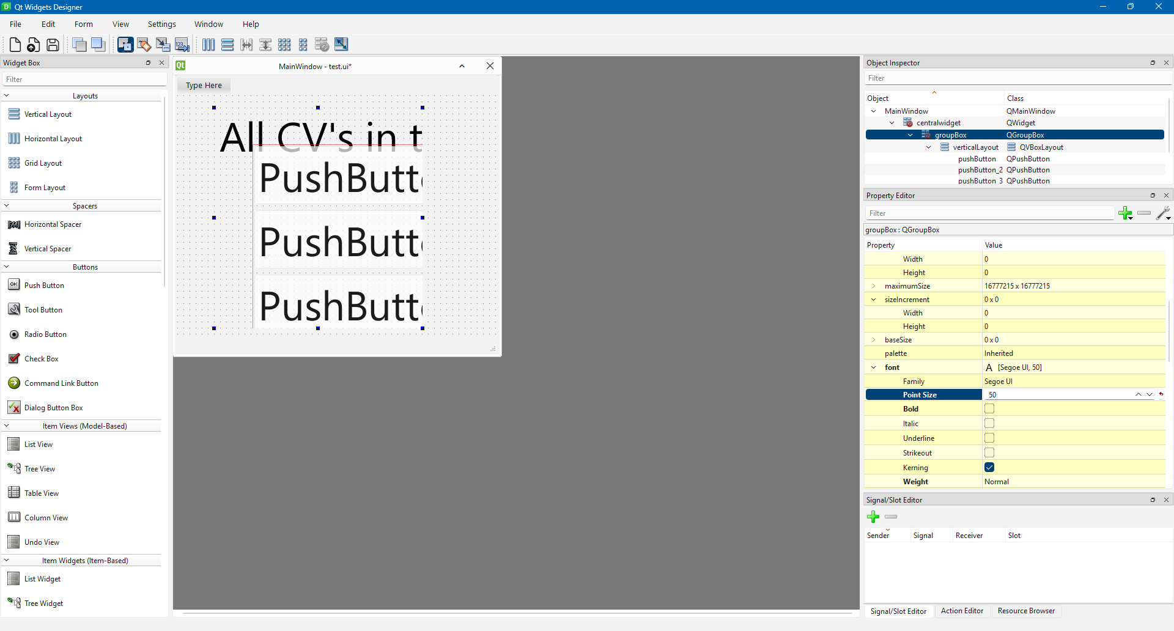Adjust the form's size automatically
This screenshot has height=631, width=1174.
click(341, 44)
